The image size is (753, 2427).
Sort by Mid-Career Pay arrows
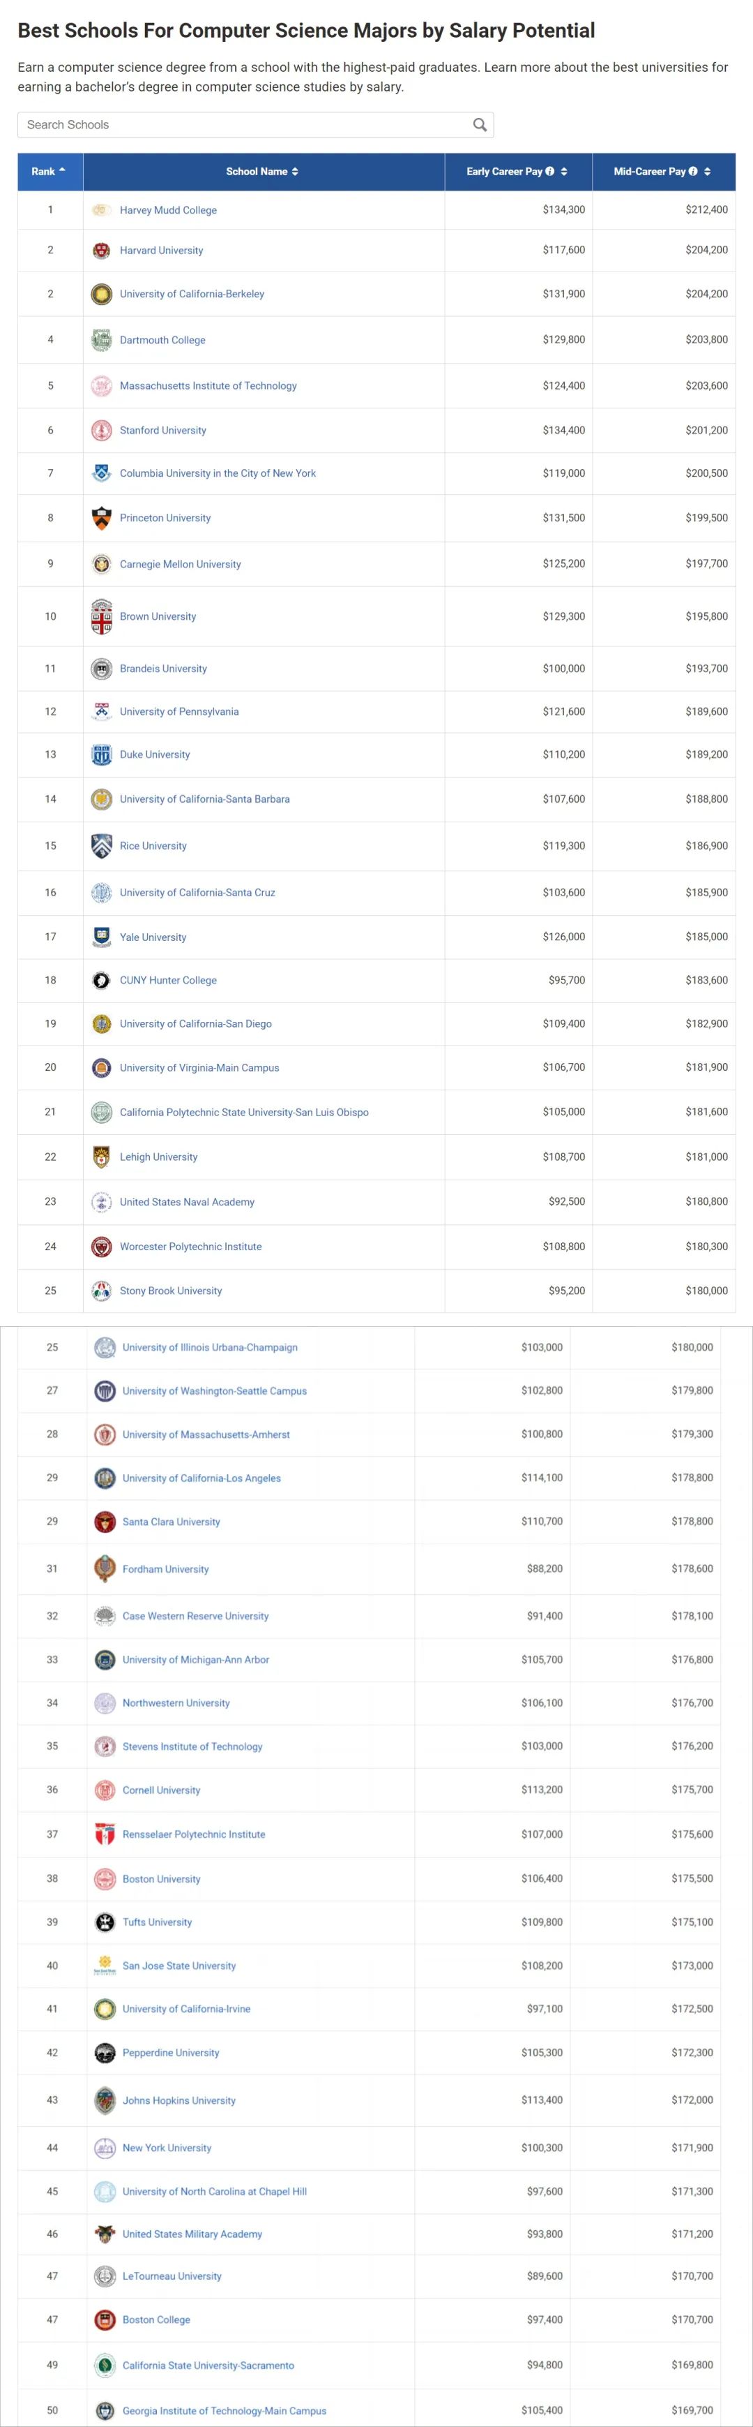707,172
